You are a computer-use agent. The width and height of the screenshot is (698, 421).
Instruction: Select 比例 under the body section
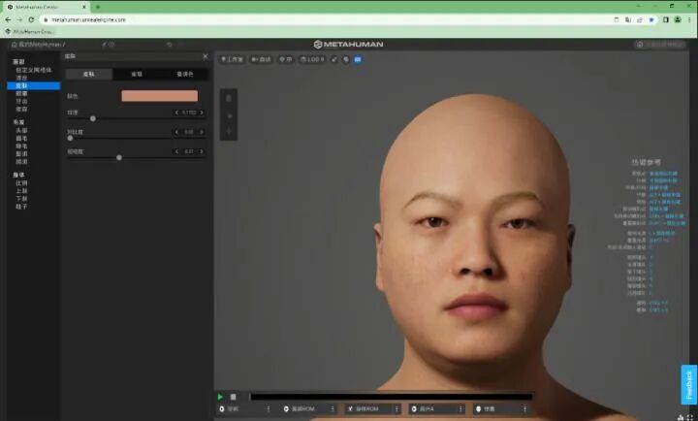point(21,183)
